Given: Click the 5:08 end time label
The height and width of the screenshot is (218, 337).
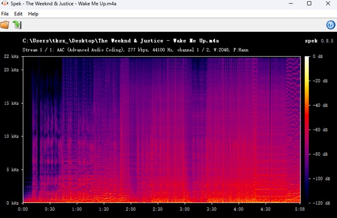Looking at the screenshot, I should [x=300, y=209].
